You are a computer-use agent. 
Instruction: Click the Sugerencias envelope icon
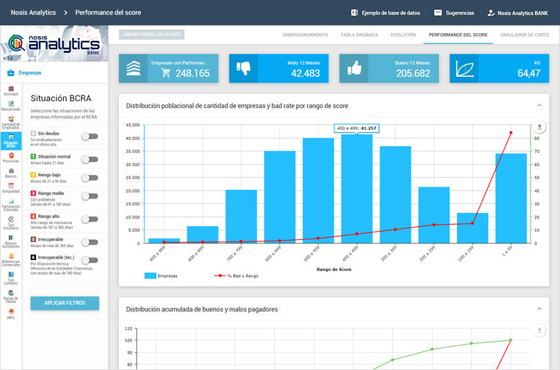pos(438,12)
